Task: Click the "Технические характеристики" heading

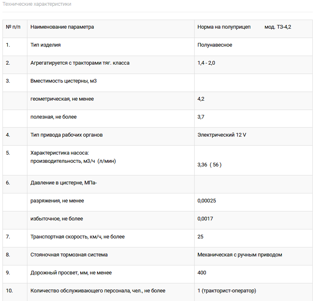Action: (37, 4)
